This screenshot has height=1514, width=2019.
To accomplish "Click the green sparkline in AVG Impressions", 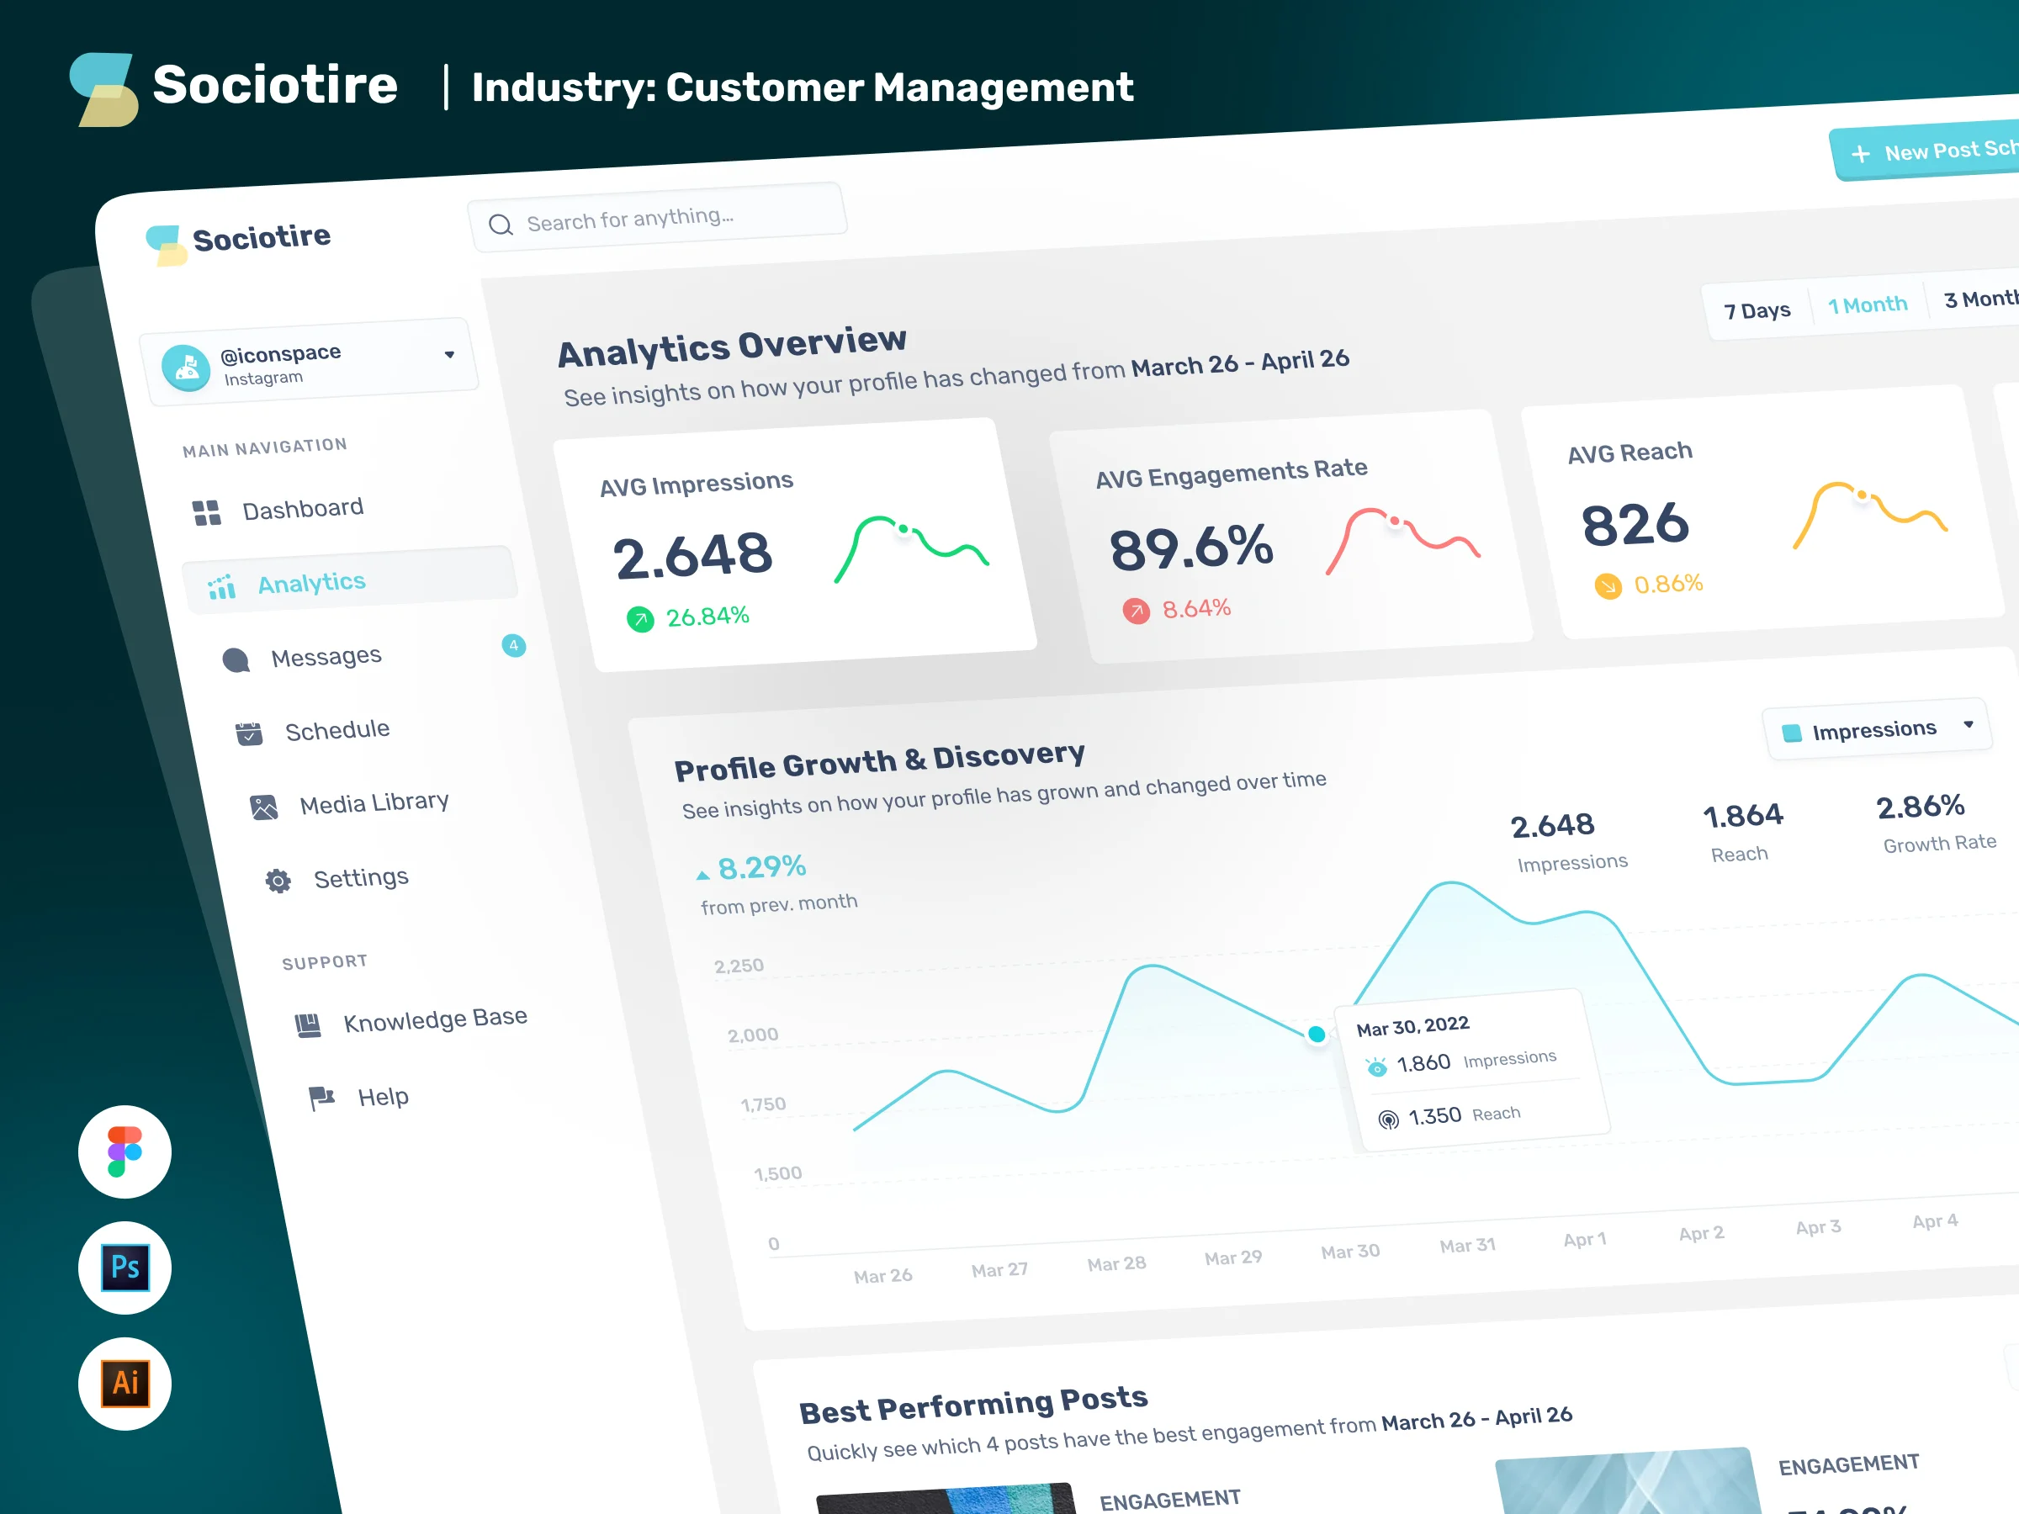I will (x=912, y=548).
